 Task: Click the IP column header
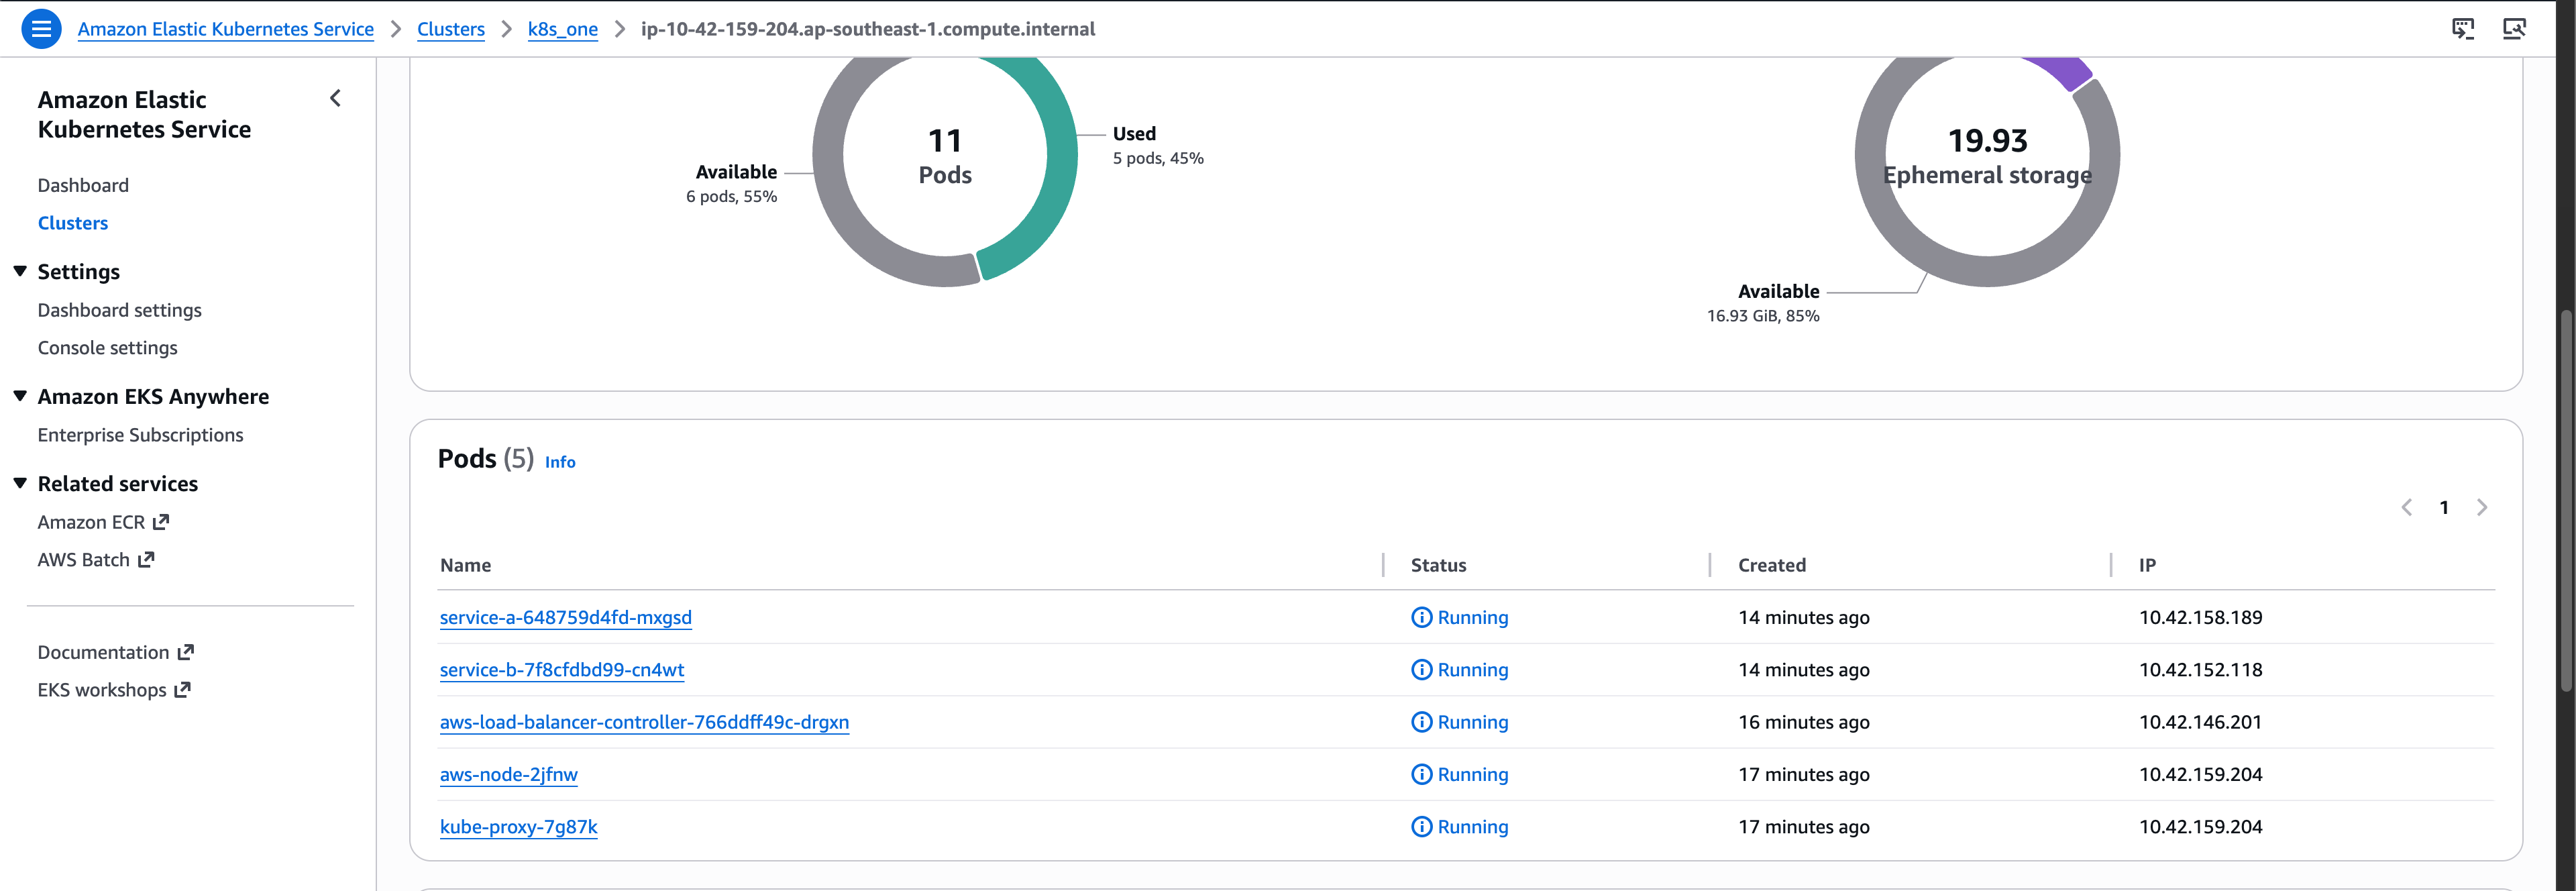(x=2148, y=565)
